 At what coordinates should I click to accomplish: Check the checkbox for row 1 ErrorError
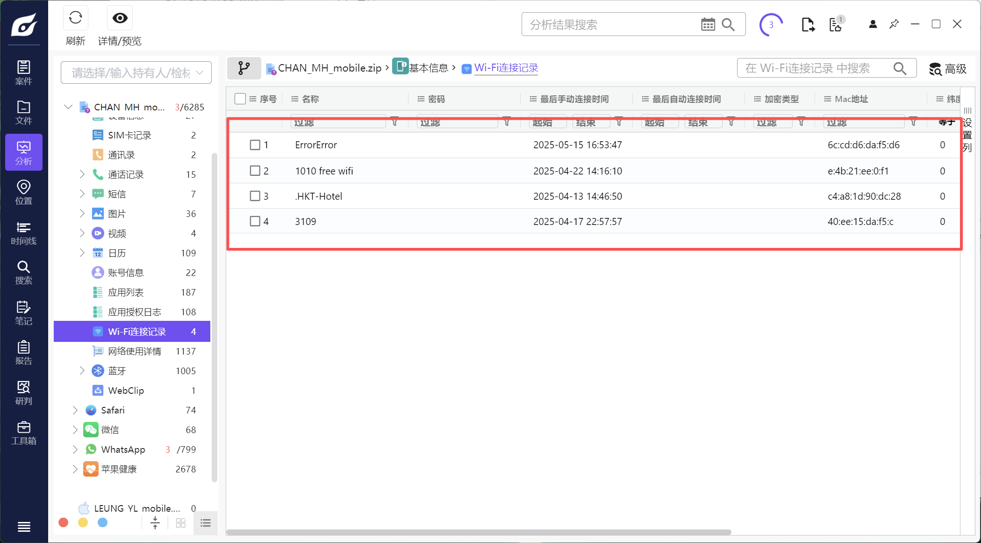tap(255, 145)
